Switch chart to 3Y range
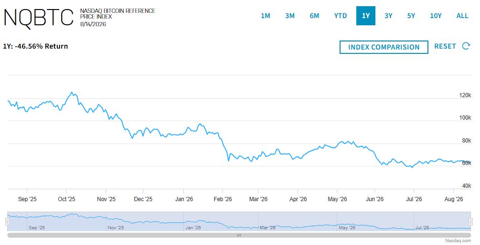This screenshot has height=245, width=480. coord(388,16)
